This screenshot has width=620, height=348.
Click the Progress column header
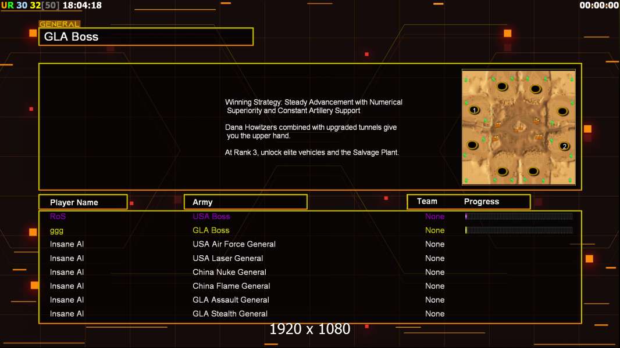point(482,201)
